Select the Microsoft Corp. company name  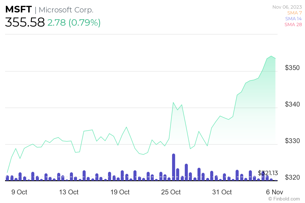[66, 10]
